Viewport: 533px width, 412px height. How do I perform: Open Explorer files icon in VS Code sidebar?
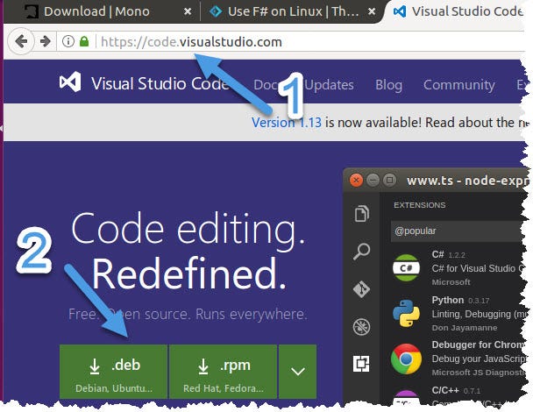(x=362, y=214)
